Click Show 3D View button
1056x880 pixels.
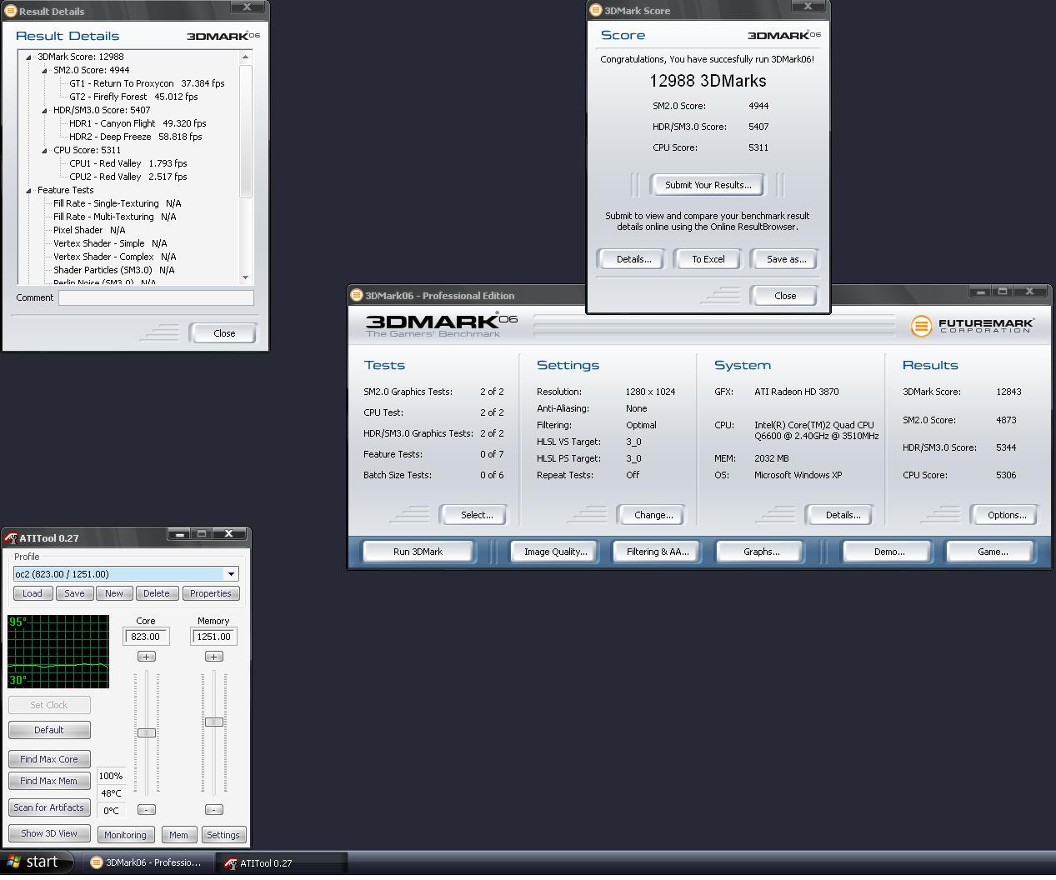[x=49, y=833]
